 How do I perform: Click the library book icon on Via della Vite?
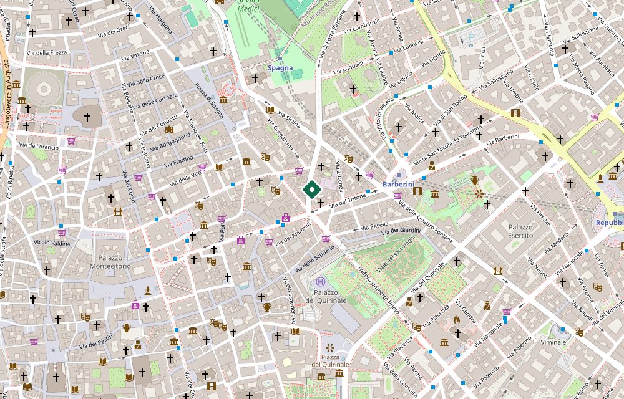coord(219,167)
